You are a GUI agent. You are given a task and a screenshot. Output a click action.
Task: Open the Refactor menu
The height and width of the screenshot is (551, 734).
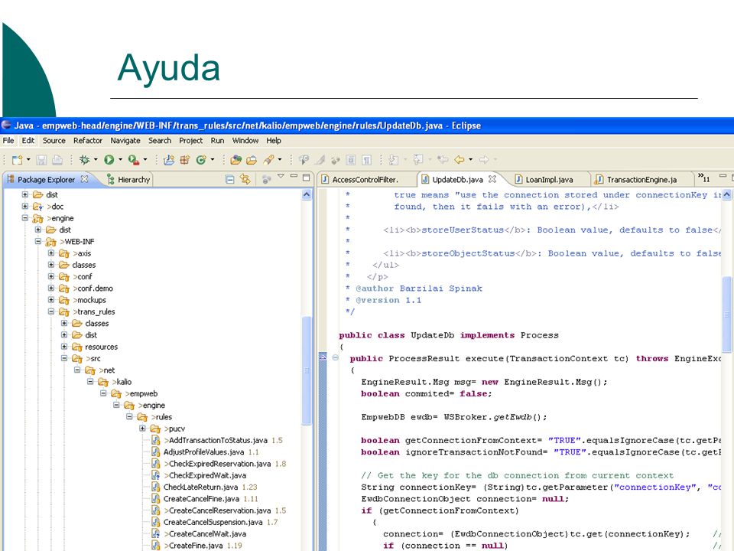click(x=87, y=141)
